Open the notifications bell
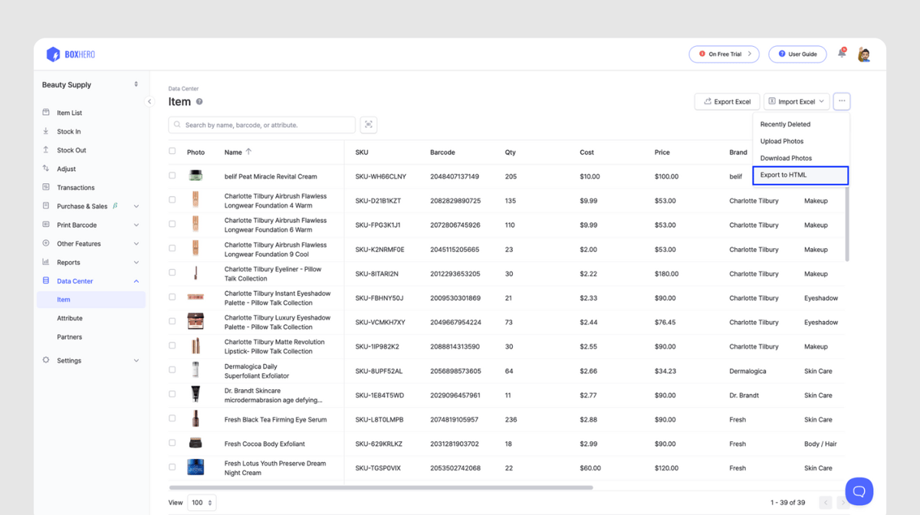Screen dimensions: 920x515 pyautogui.click(x=842, y=54)
